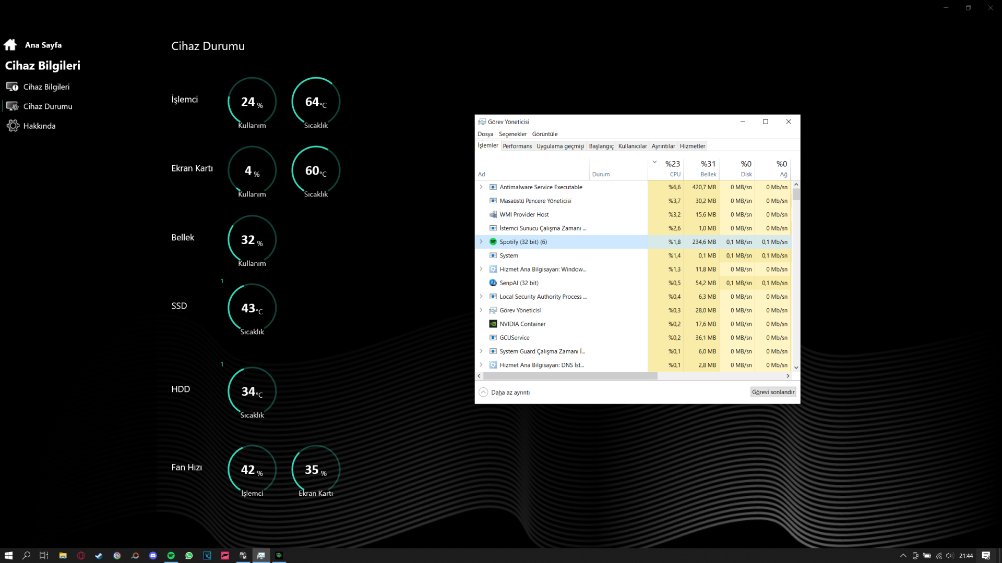The height and width of the screenshot is (563, 1002).
Task: Open the Başlangıç tab
Action: click(x=601, y=146)
